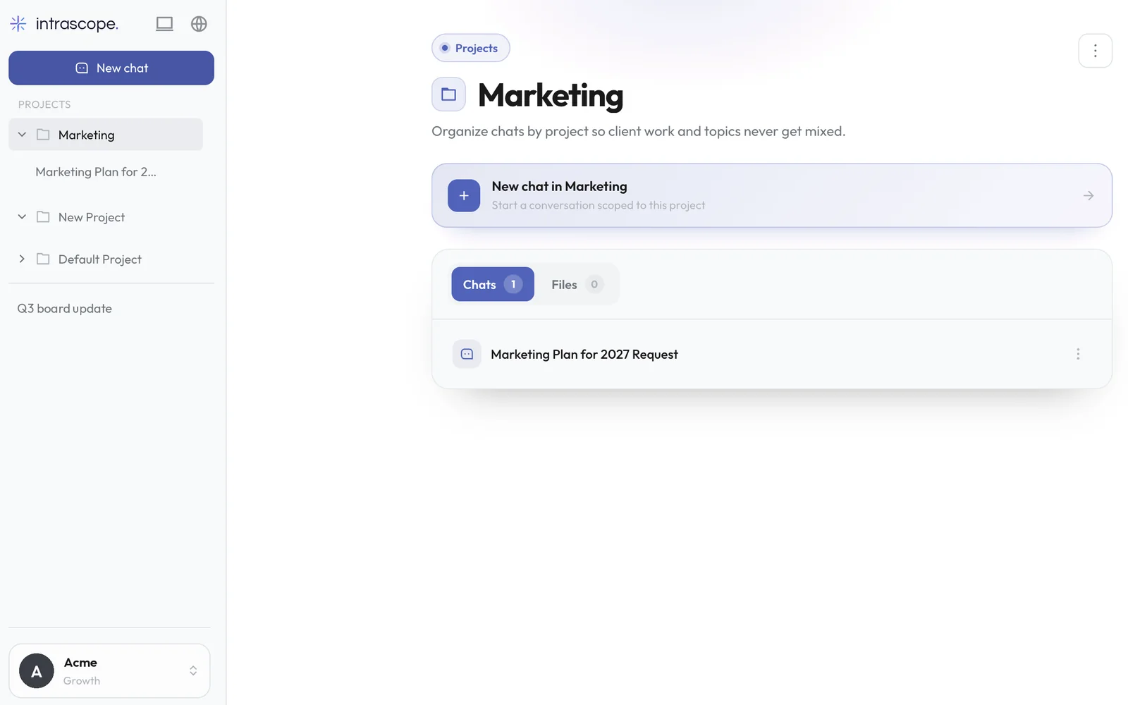This screenshot has width=1128, height=705.
Task: Toggle sidebar with the laptop panel icon
Action: (164, 24)
